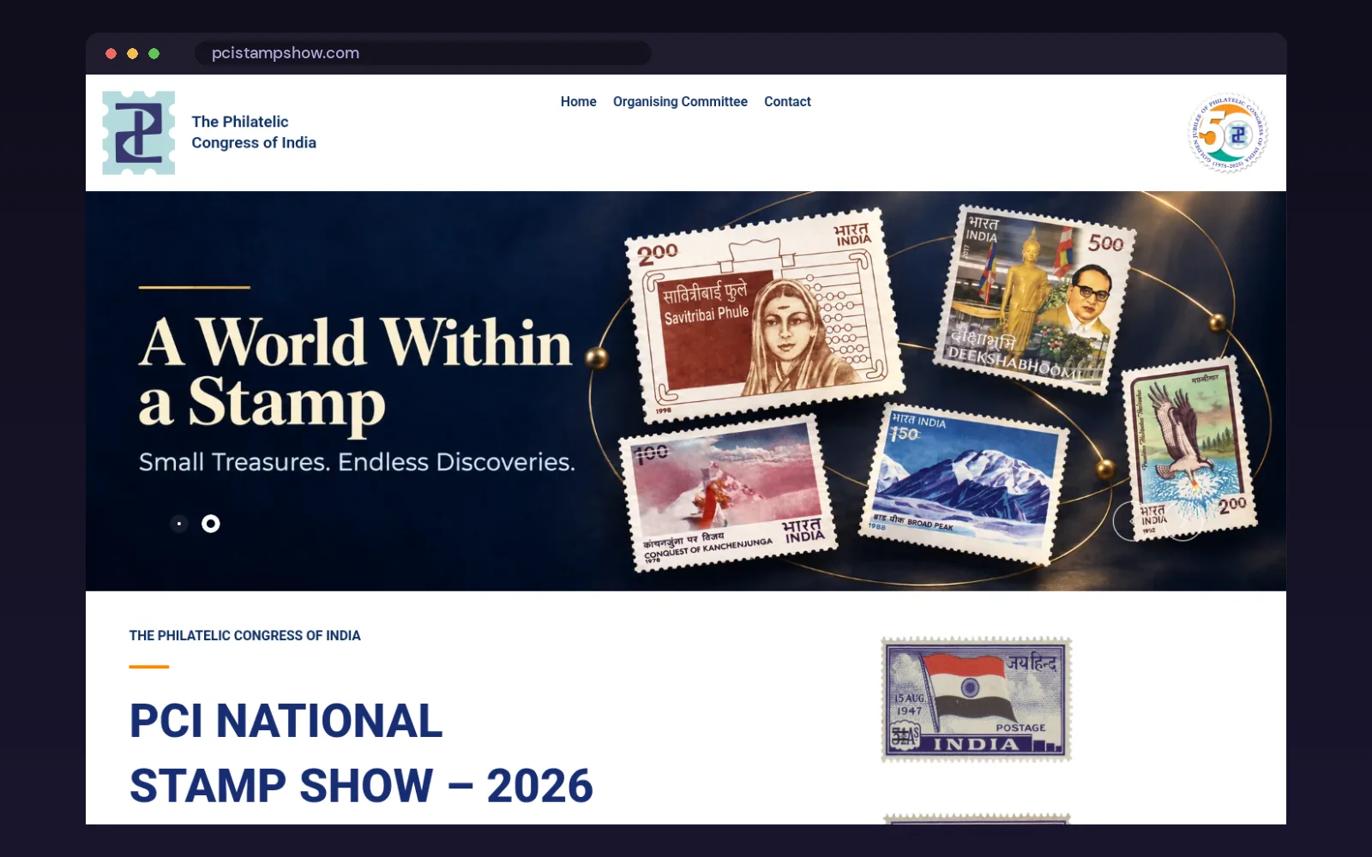Click the tagline Small Treasures. Endless Discoveries.
The width and height of the screenshot is (1372, 857).
357,462
